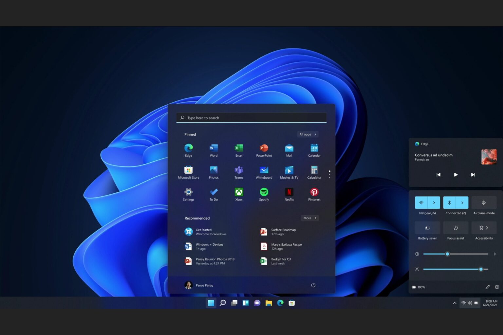Open clock and date in taskbar
Viewport: 503px width, 335px height.
[490, 303]
